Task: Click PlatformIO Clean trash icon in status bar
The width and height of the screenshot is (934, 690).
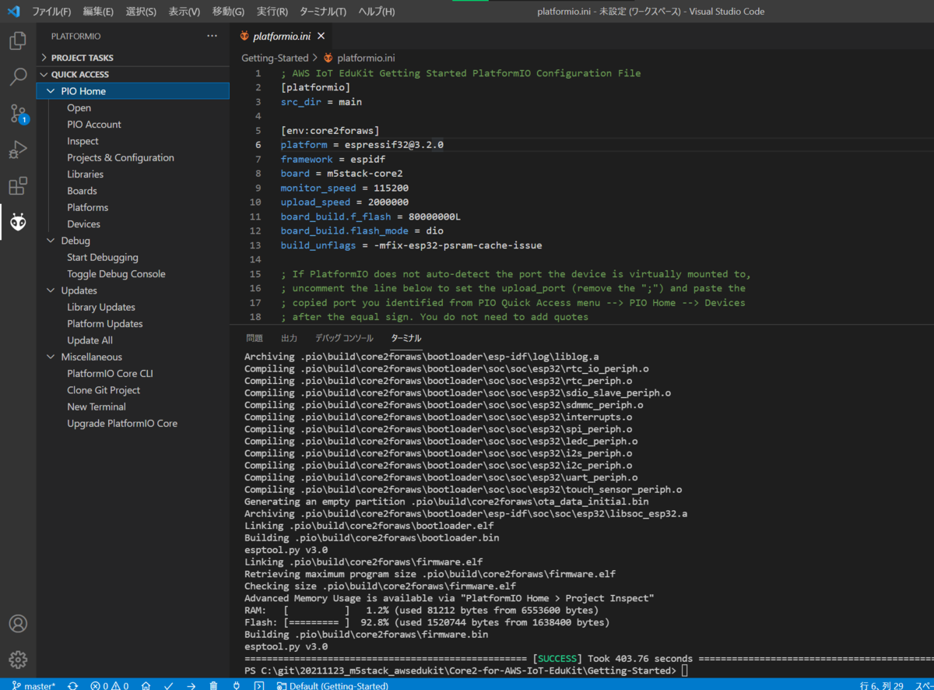Action: tap(213, 685)
